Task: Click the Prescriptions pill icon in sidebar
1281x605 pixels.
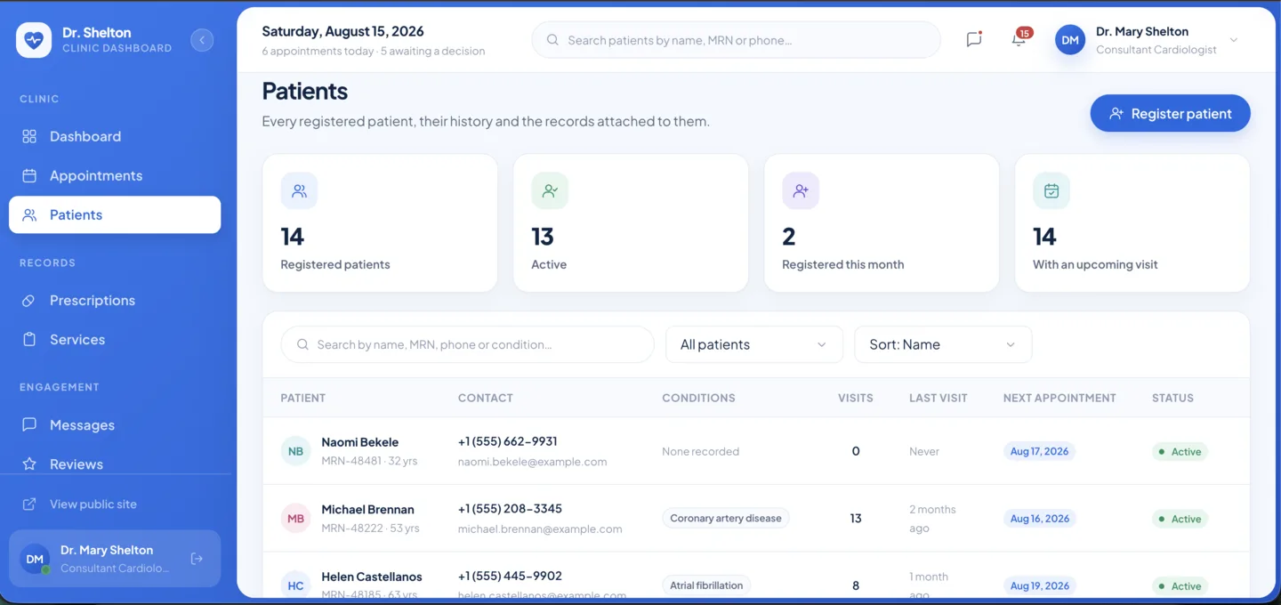Action: [x=29, y=301]
